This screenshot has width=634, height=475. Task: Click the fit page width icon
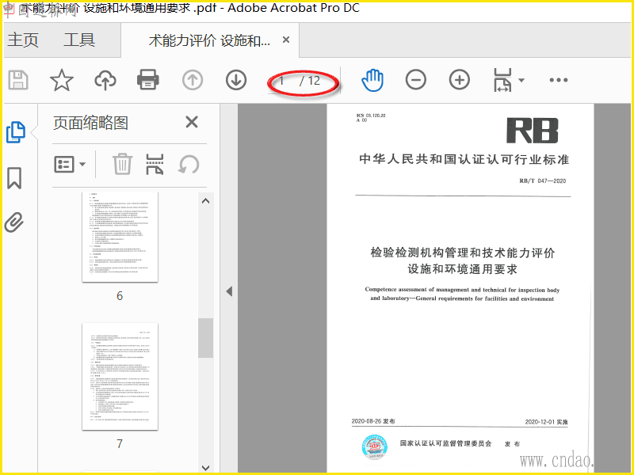(502, 80)
